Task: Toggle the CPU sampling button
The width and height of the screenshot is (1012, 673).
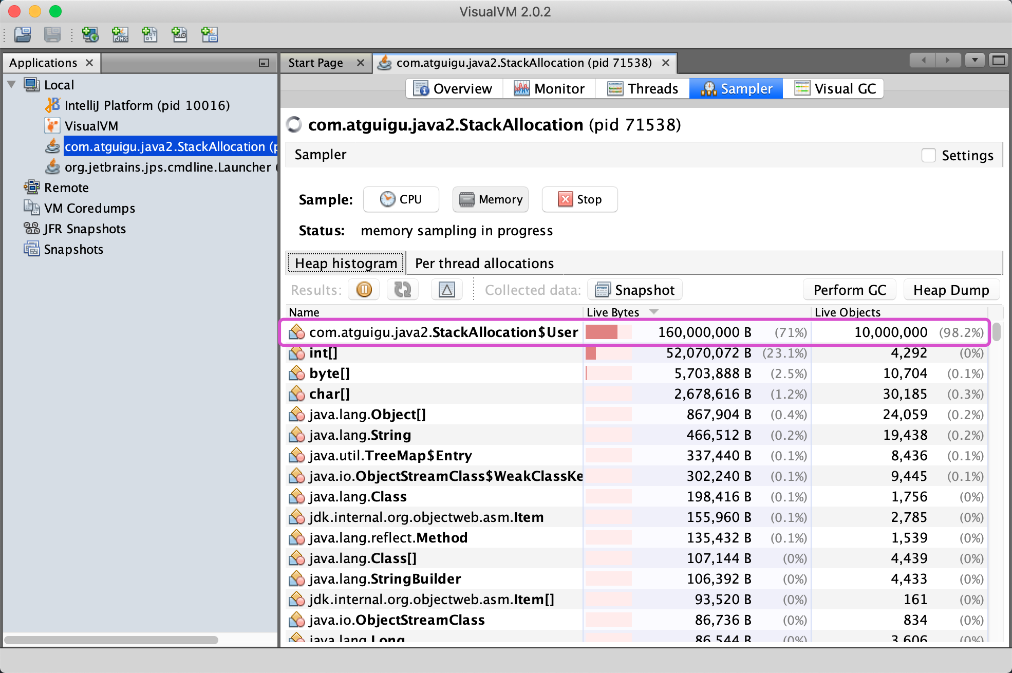Action: pyautogui.click(x=401, y=199)
